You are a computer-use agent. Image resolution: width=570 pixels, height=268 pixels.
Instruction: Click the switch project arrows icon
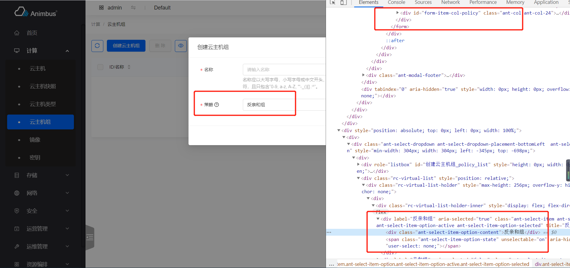pos(133,8)
